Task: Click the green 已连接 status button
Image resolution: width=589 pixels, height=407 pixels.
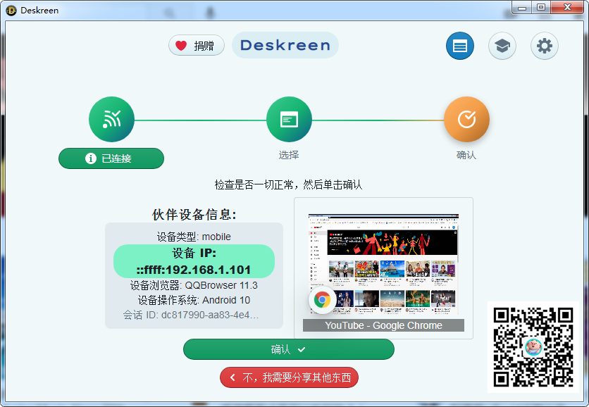Action: tap(111, 158)
